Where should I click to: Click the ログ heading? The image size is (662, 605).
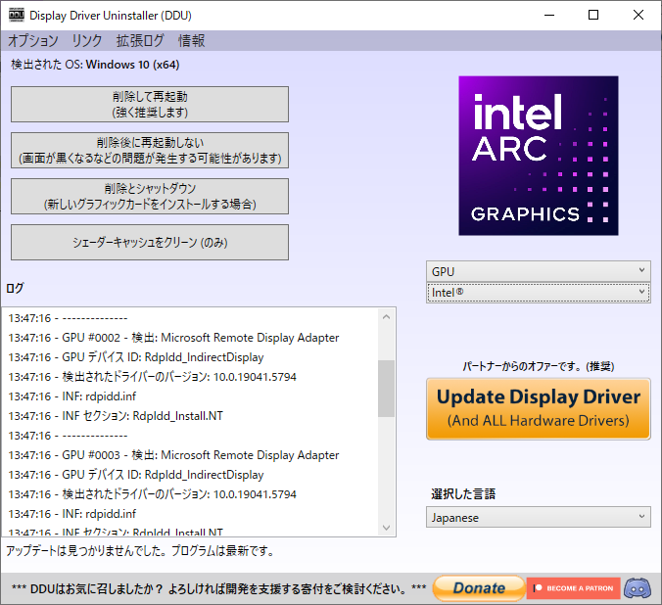pos(15,288)
